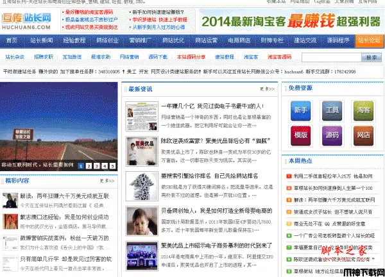385x277 pixels.
Task: Click the 互传站长网 site logo
Action: [x=26, y=21]
